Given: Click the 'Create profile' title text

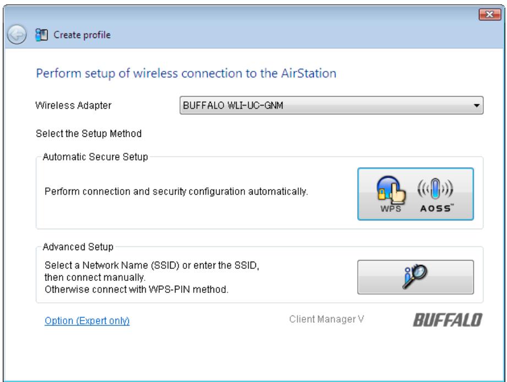Looking at the screenshot, I should tap(82, 35).
